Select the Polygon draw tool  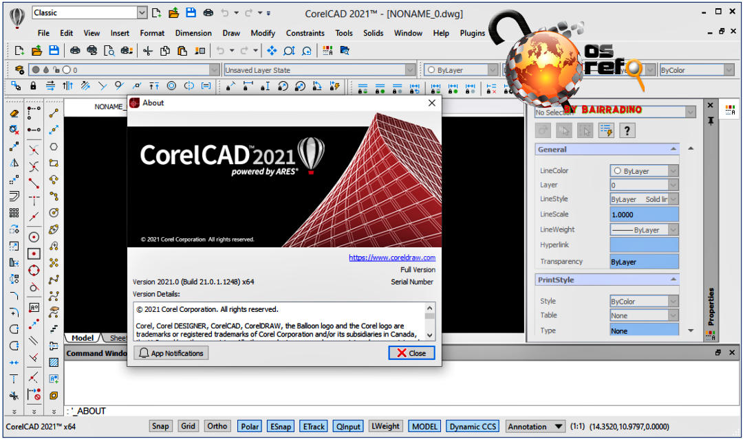pos(54,146)
